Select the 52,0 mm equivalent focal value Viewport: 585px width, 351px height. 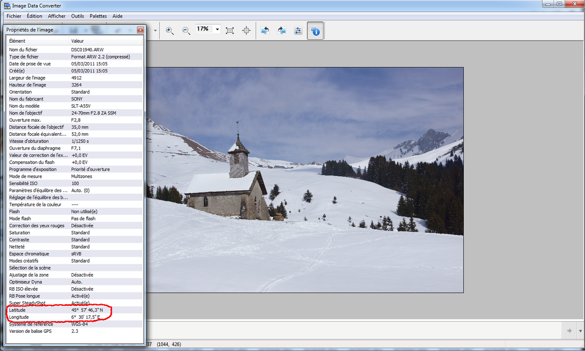[80, 135]
